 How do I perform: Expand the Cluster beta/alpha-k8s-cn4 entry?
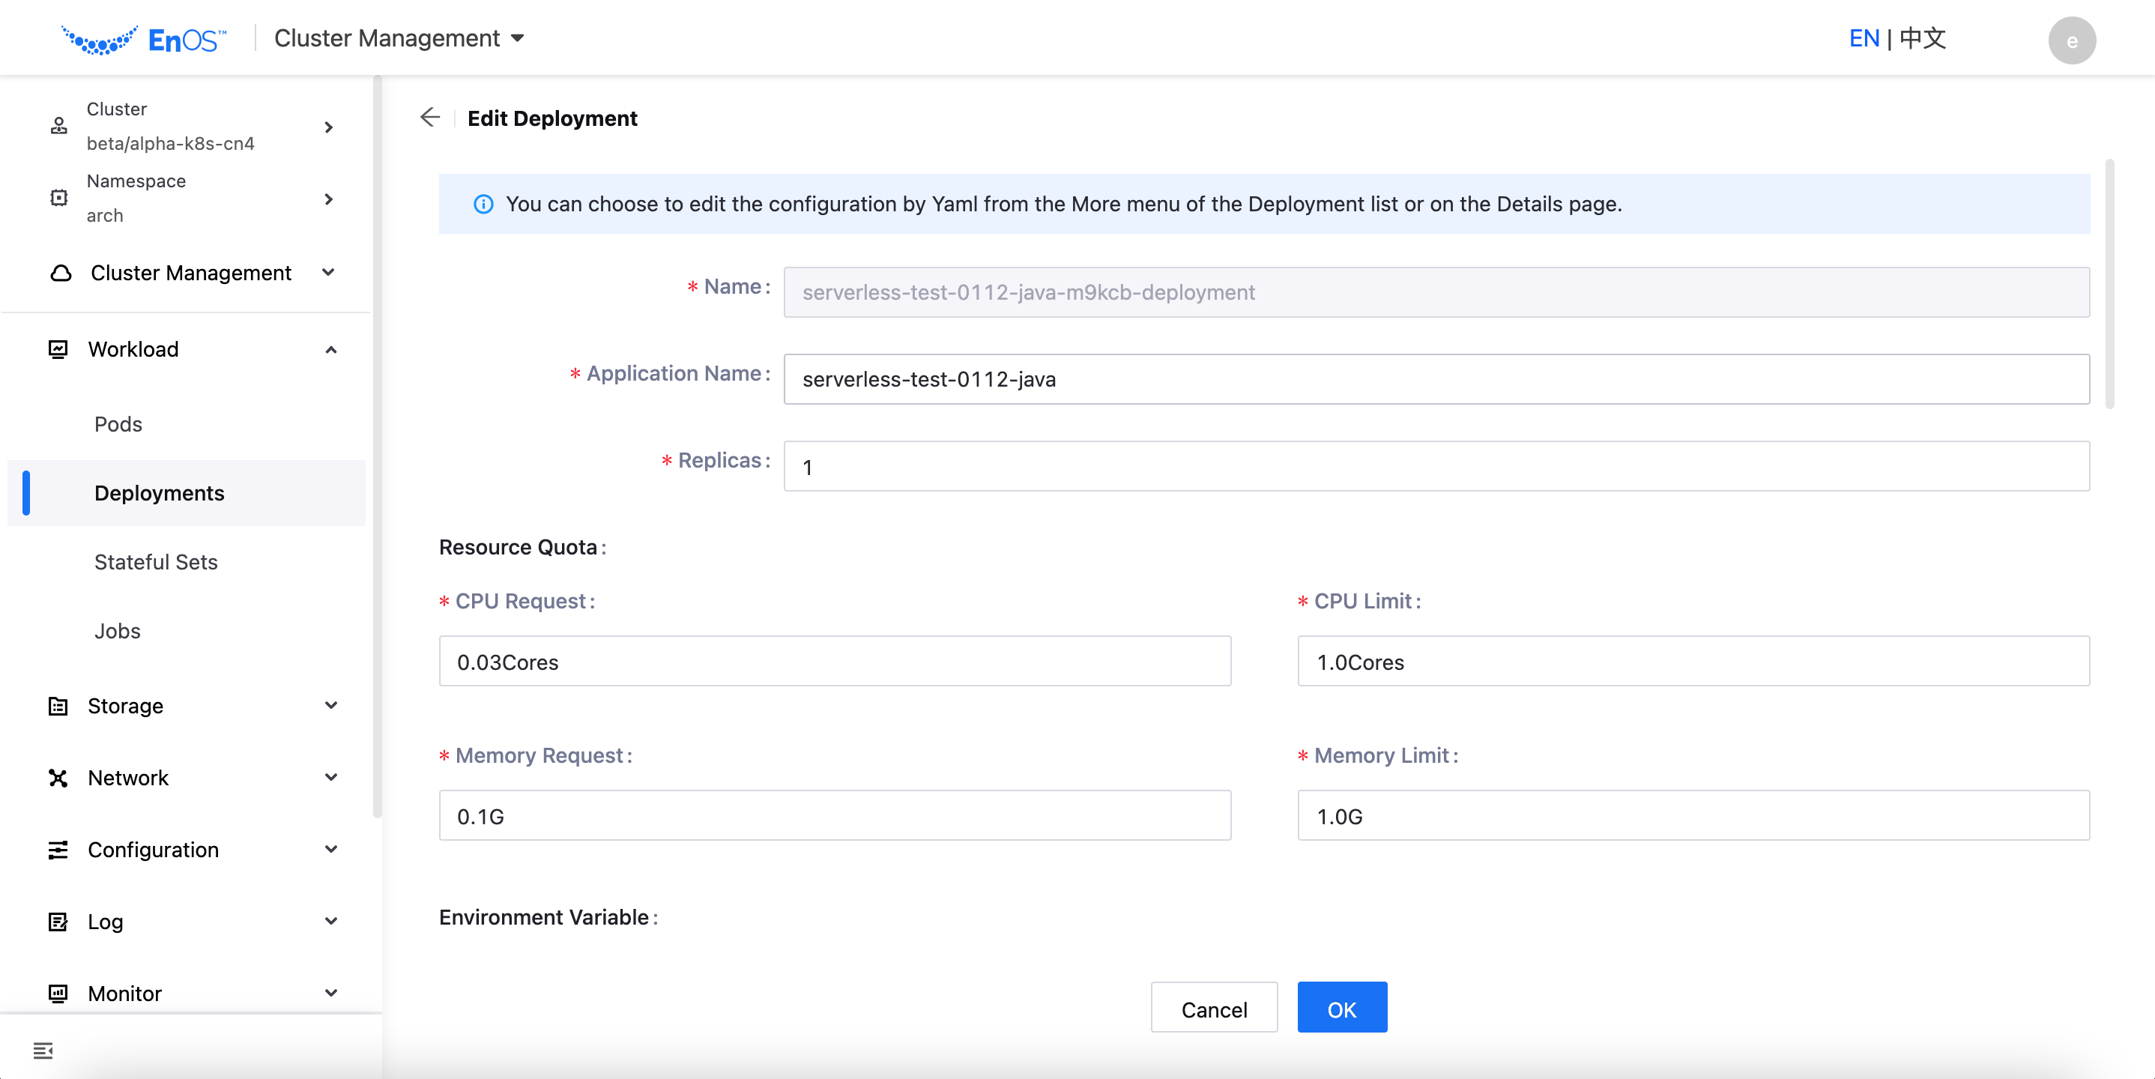point(330,127)
